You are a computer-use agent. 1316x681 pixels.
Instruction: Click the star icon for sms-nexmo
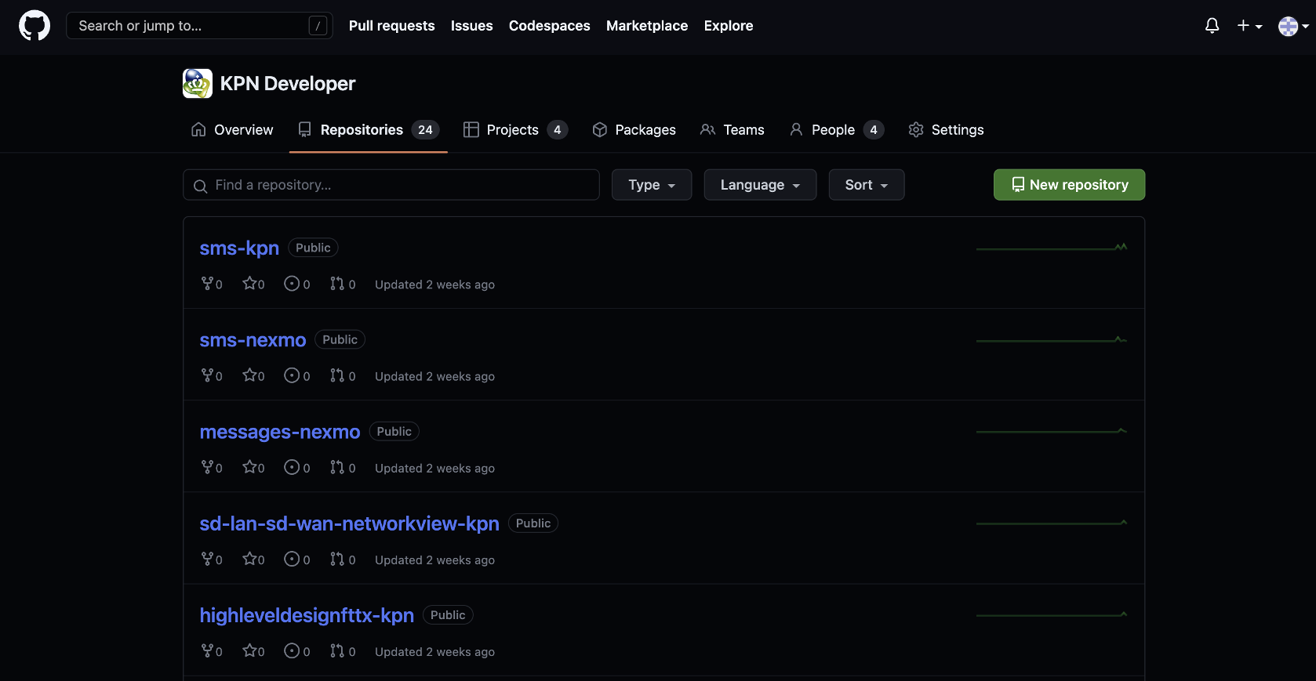point(249,375)
